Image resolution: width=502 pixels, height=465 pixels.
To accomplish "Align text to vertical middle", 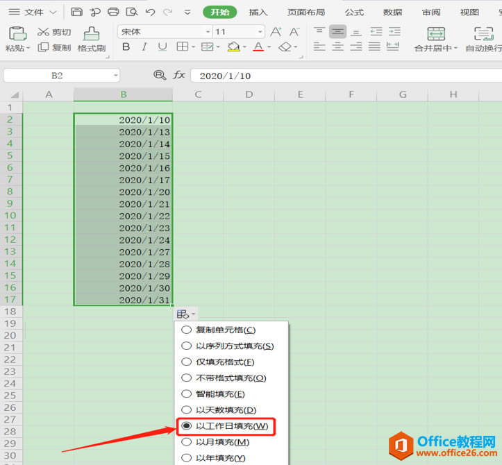I will tap(337, 31).
